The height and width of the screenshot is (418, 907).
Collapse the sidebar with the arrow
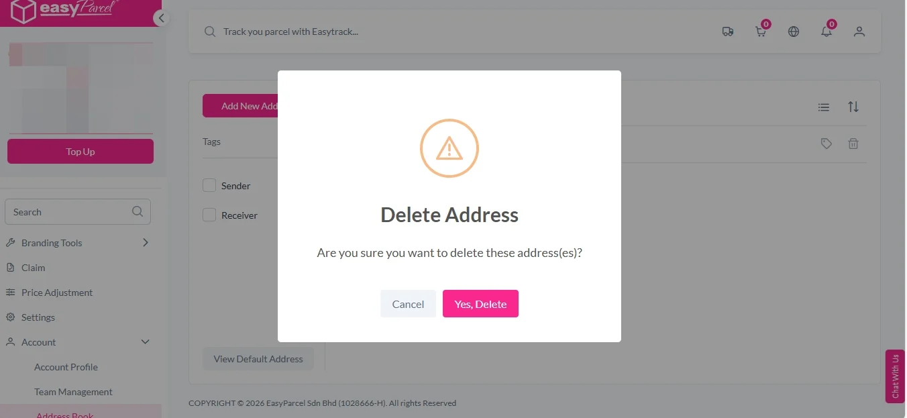coord(161,18)
